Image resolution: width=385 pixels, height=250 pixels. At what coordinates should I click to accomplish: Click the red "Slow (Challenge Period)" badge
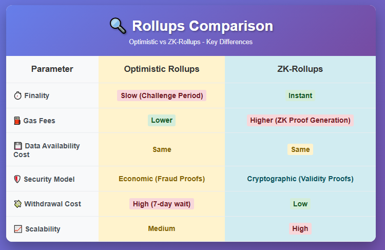coord(162,95)
